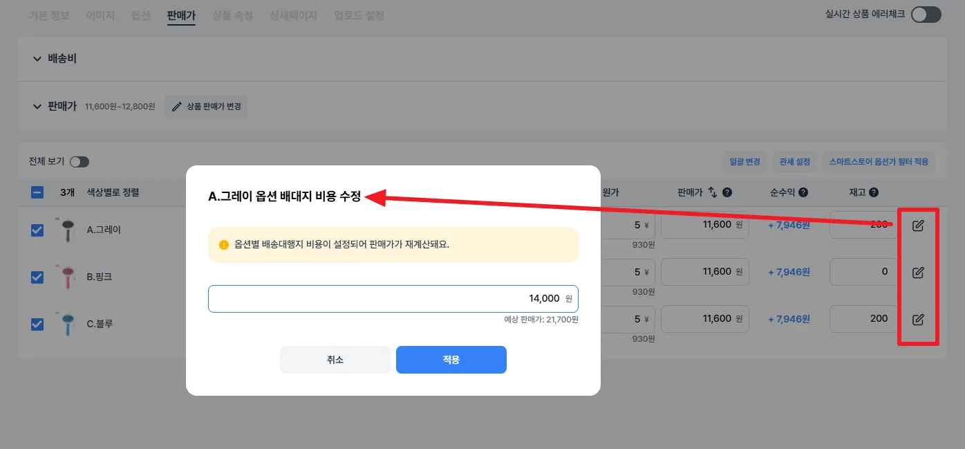
Task: Open the 옵션 tab
Action: coord(140,15)
